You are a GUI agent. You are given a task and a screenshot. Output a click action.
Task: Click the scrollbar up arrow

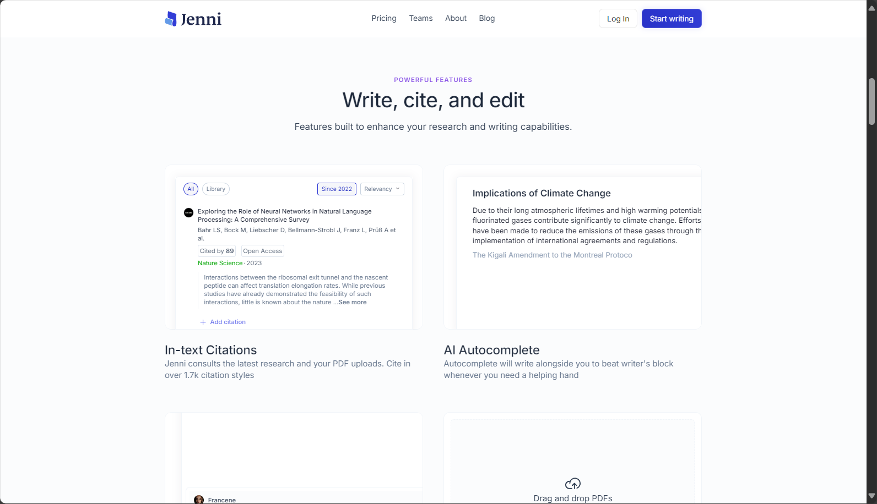coord(871,7)
